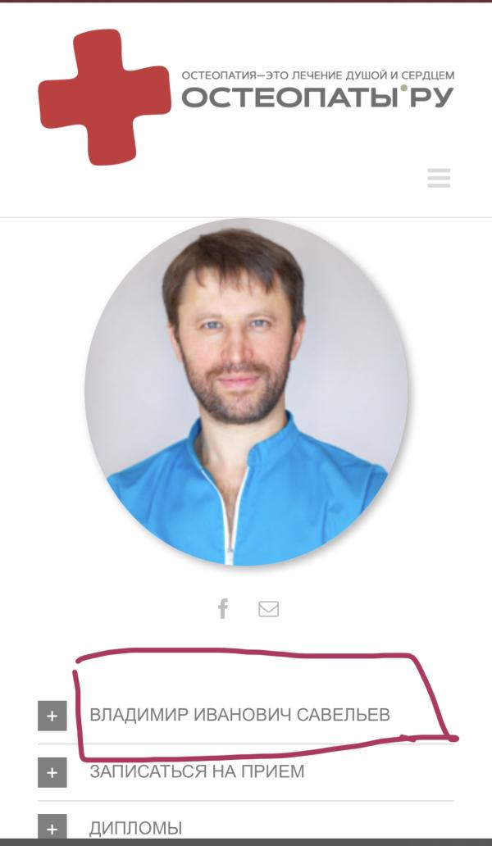Viewport: 492px width, 846px height.
Task: Select the Записаться на прием section label
Action: point(197,771)
